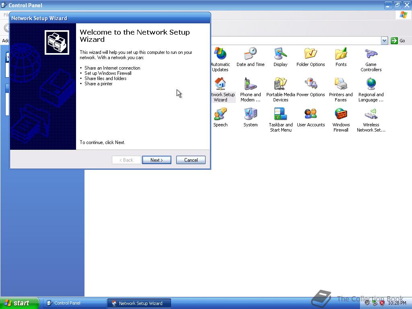412x309 pixels.
Task: Click the Go button beside address bar
Action: (398, 41)
